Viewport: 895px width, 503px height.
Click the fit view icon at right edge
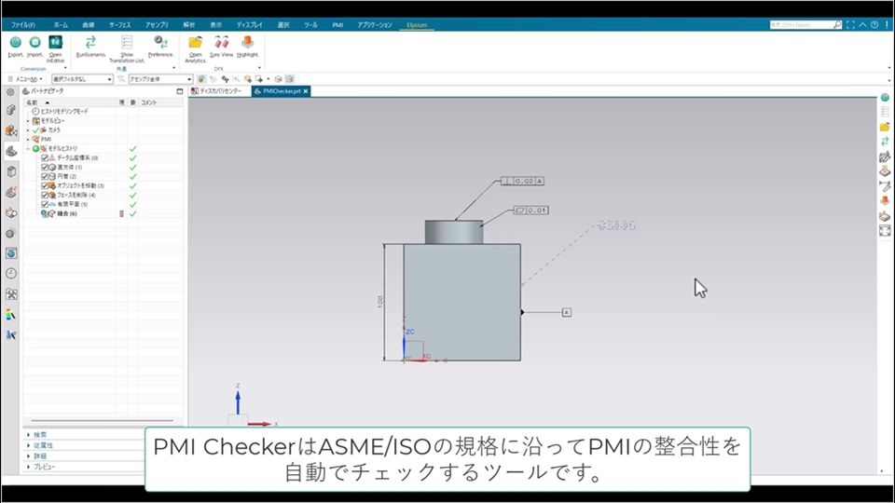click(x=885, y=230)
